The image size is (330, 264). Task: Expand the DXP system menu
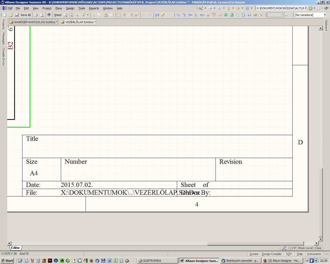(x=8, y=8)
